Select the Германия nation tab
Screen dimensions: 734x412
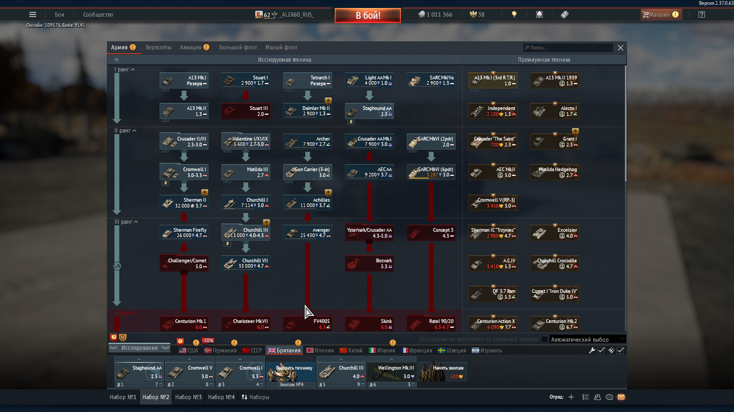click(220, 350)
